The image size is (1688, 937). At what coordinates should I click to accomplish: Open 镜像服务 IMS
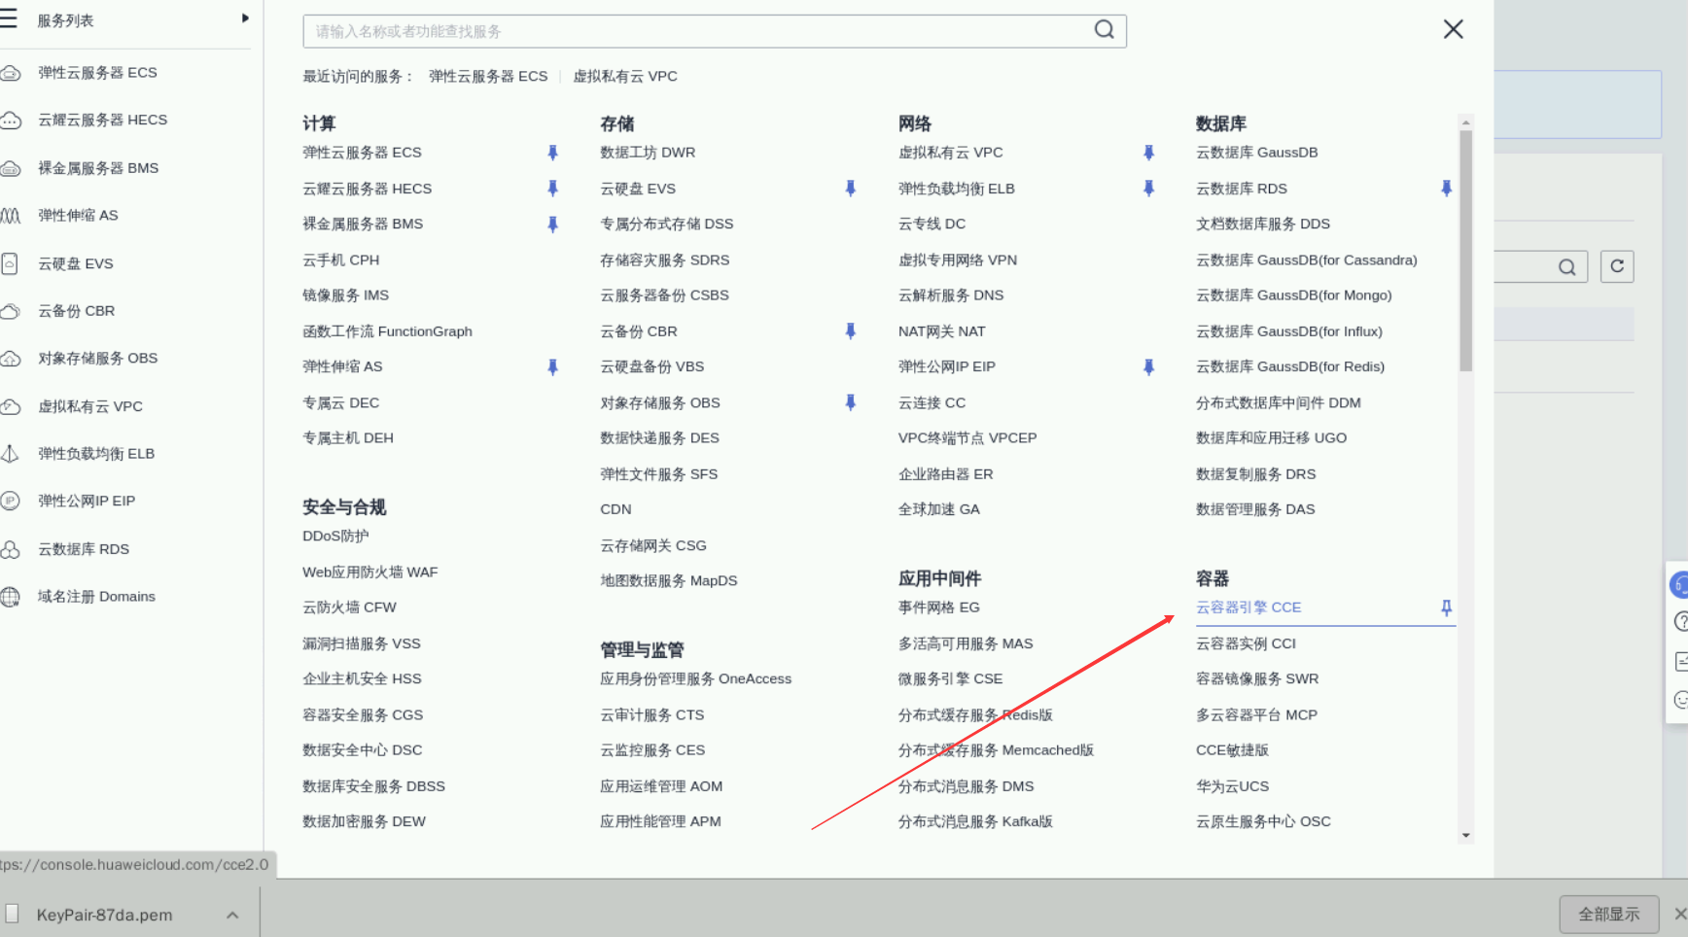[345, 295]
